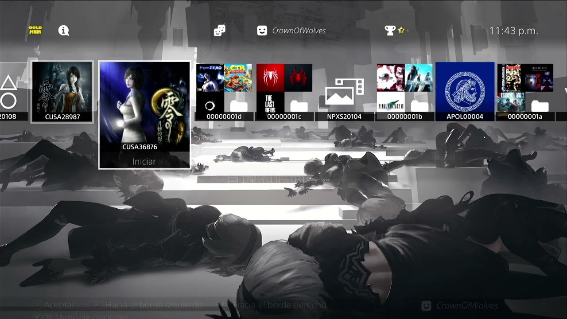Select the top-left thumbnail in folder 00000001b
This screenshot has height=319, width=567.
tap(391, 78)
